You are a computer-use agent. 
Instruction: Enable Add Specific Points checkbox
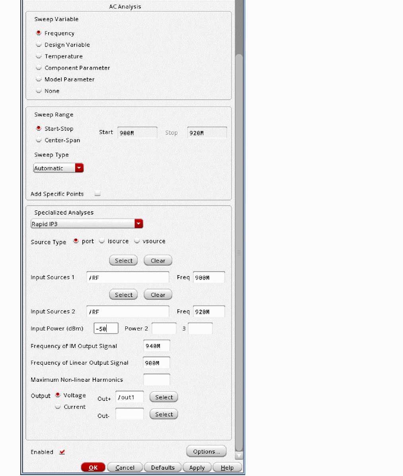(x=97, y=193)
